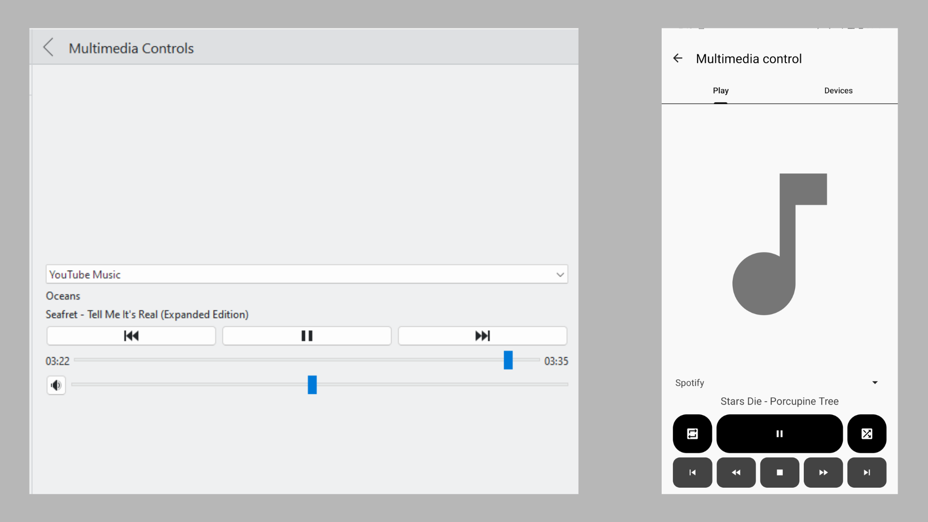
Task: Click the song title Oceans
Action: [x=63, y=296]
